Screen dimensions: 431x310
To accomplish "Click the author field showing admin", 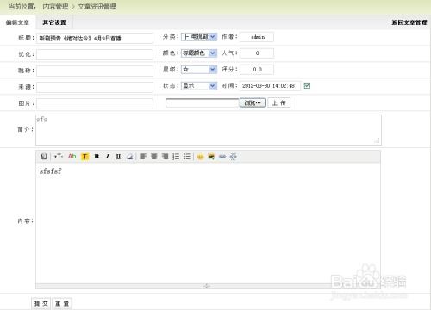I will pos(257,37).
